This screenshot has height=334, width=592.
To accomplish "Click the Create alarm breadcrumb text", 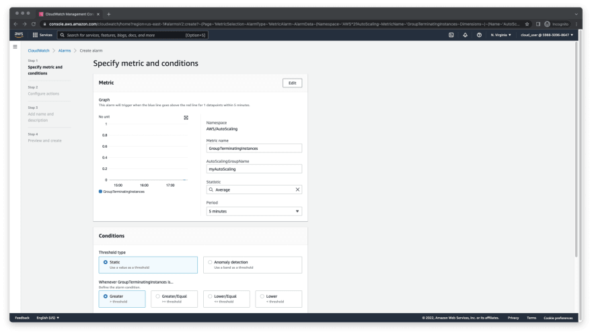I will [91, 50].
